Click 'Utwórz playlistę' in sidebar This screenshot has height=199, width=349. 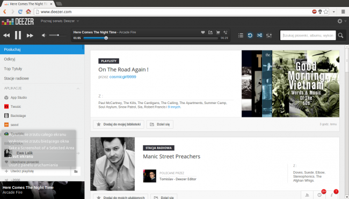tap(22, 171)
